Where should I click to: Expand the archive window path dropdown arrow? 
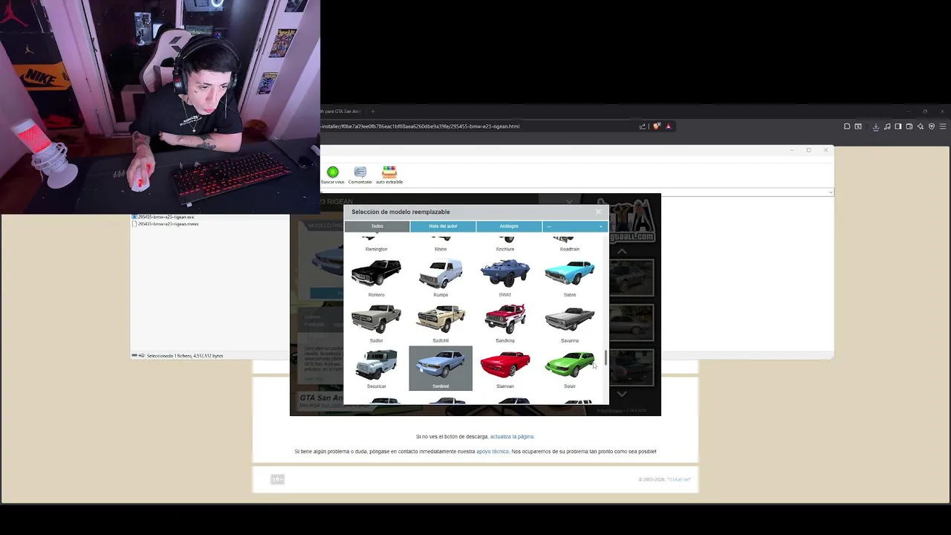tap(830, 192)
